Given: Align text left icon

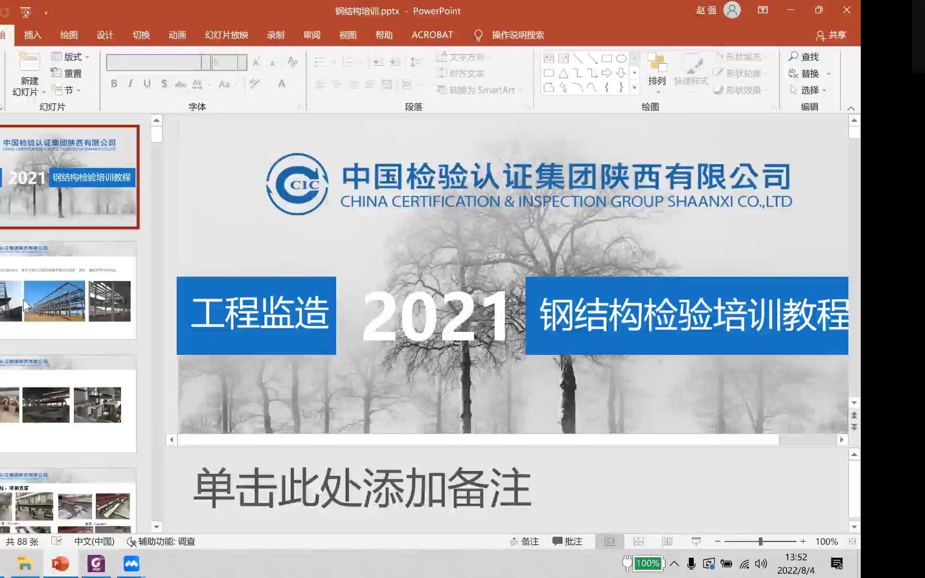Looking at the screenshot, I should coord(320,85).
